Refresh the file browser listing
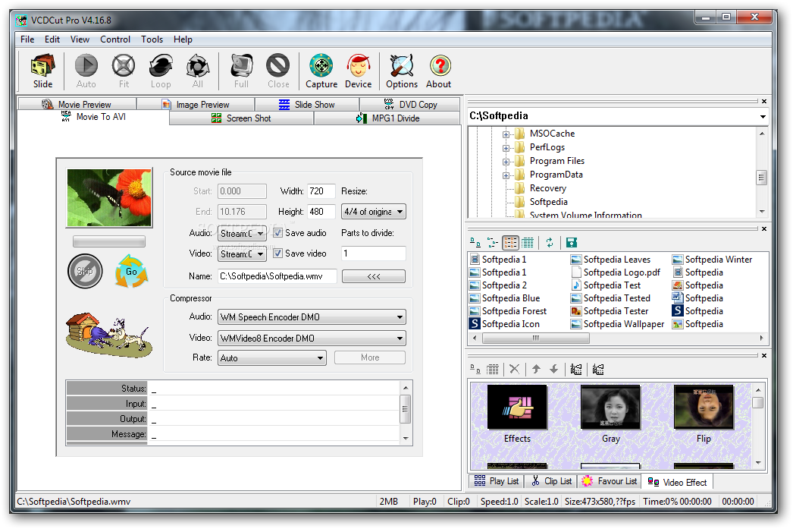Image resolution: width=793 pixels, height=529 pixels. click(550, 242)
